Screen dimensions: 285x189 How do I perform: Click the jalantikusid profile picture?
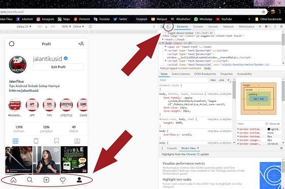click(x=18, y=65)
